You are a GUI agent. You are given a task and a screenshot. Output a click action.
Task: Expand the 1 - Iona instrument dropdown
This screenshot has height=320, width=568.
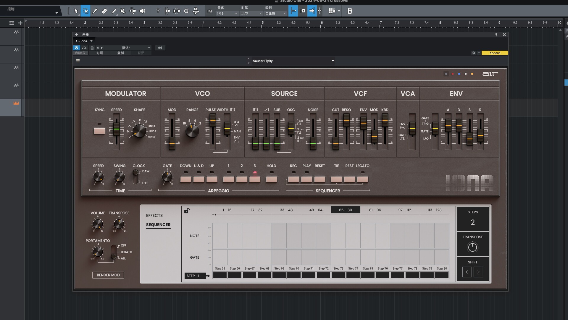pyautogui.click(x=91, y=41)
